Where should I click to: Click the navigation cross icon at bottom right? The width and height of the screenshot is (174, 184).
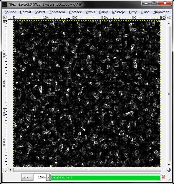(169, 170)
